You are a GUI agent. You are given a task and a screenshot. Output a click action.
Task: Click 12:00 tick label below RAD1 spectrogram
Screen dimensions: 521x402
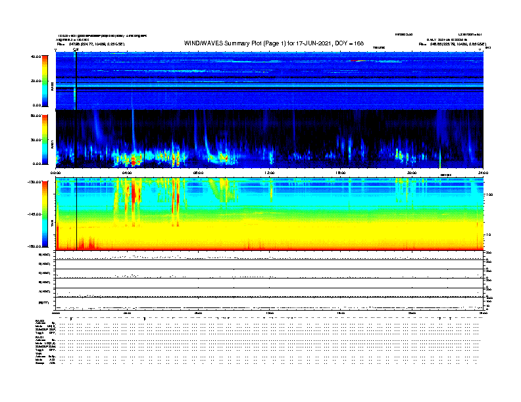[x=270, y=173]
